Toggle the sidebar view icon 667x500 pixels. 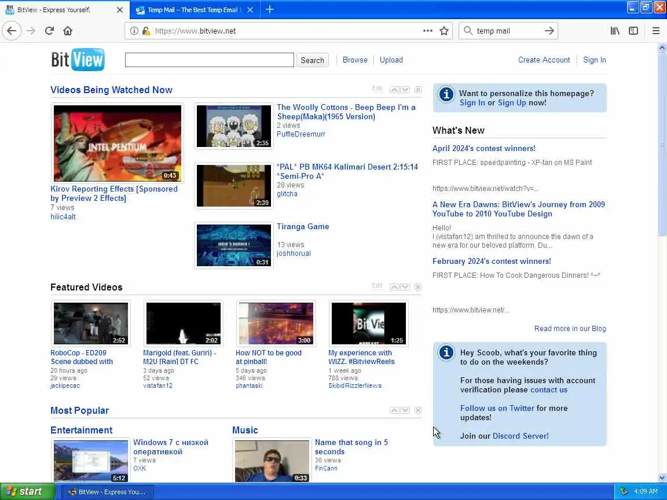pos(633,31)
